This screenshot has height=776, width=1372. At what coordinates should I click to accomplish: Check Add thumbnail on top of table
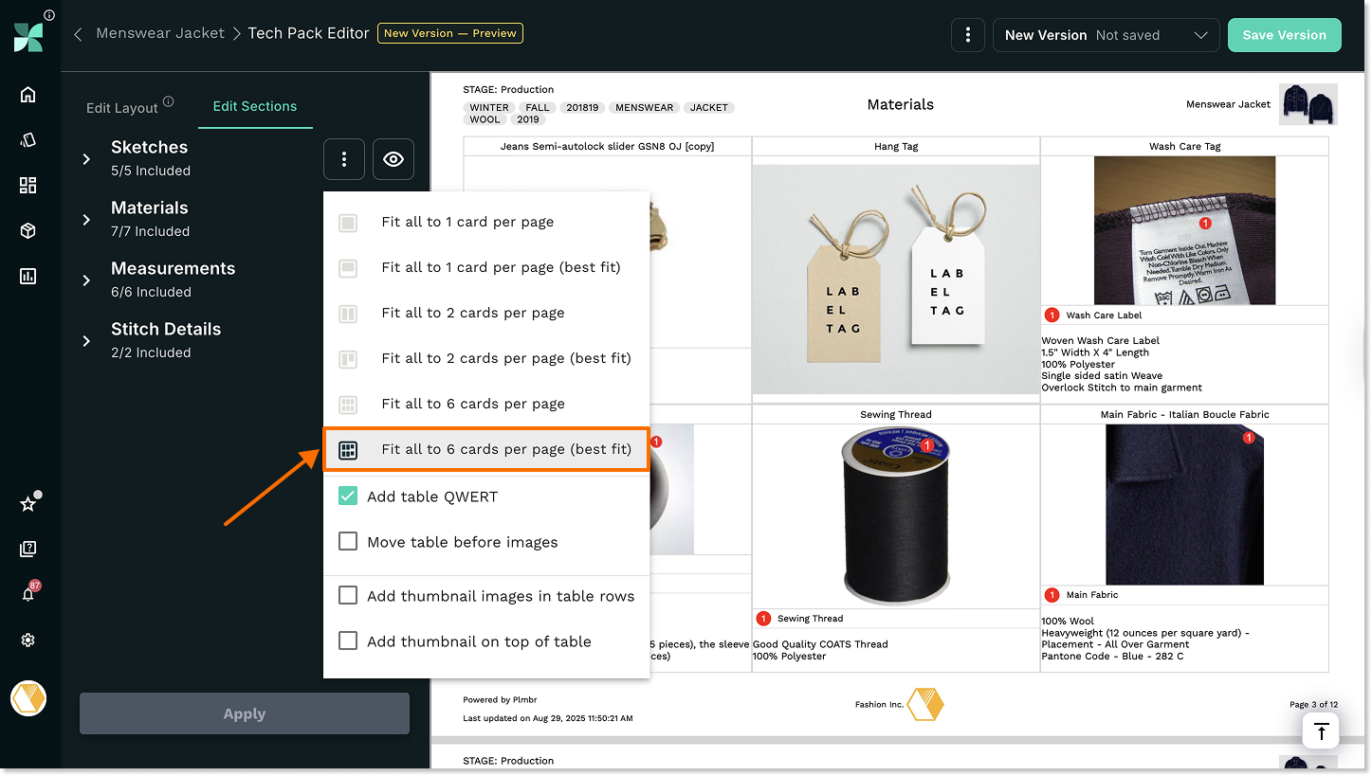tap(348, 641)
